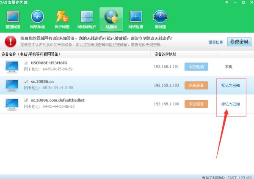Maximize the 360 firewall window
The image size is (254, 179).
coord(243,2)
